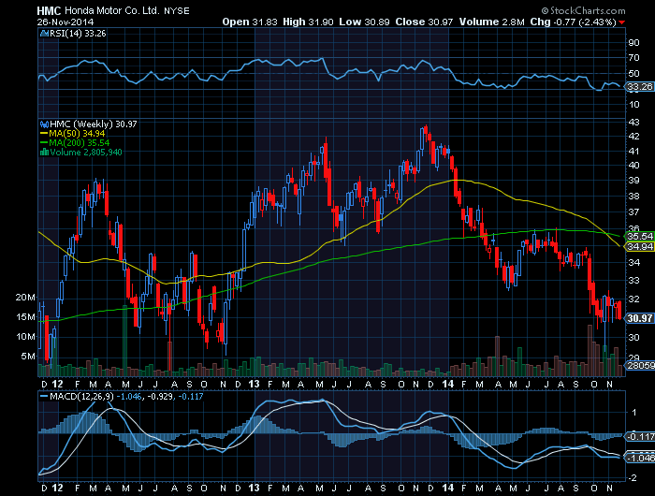Click the Volume legend bars icon

44,153
